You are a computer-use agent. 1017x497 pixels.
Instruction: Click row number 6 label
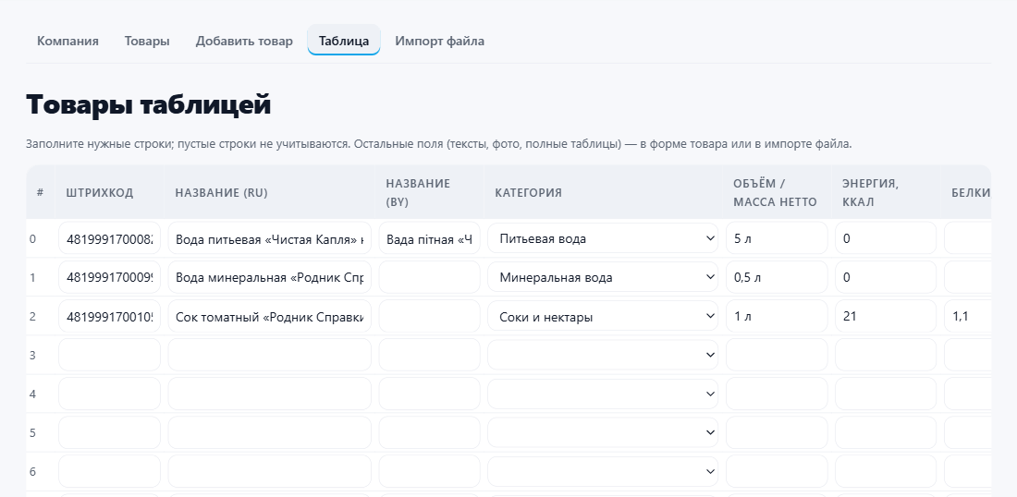click(x=32, y=472)
